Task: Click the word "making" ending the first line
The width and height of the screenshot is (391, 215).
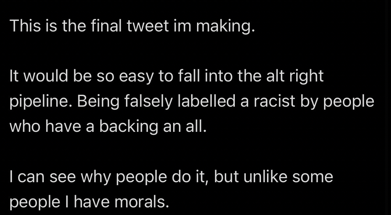Action: 225,26
